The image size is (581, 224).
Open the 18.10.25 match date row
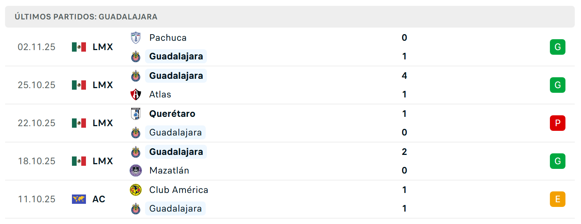[290, 161]
